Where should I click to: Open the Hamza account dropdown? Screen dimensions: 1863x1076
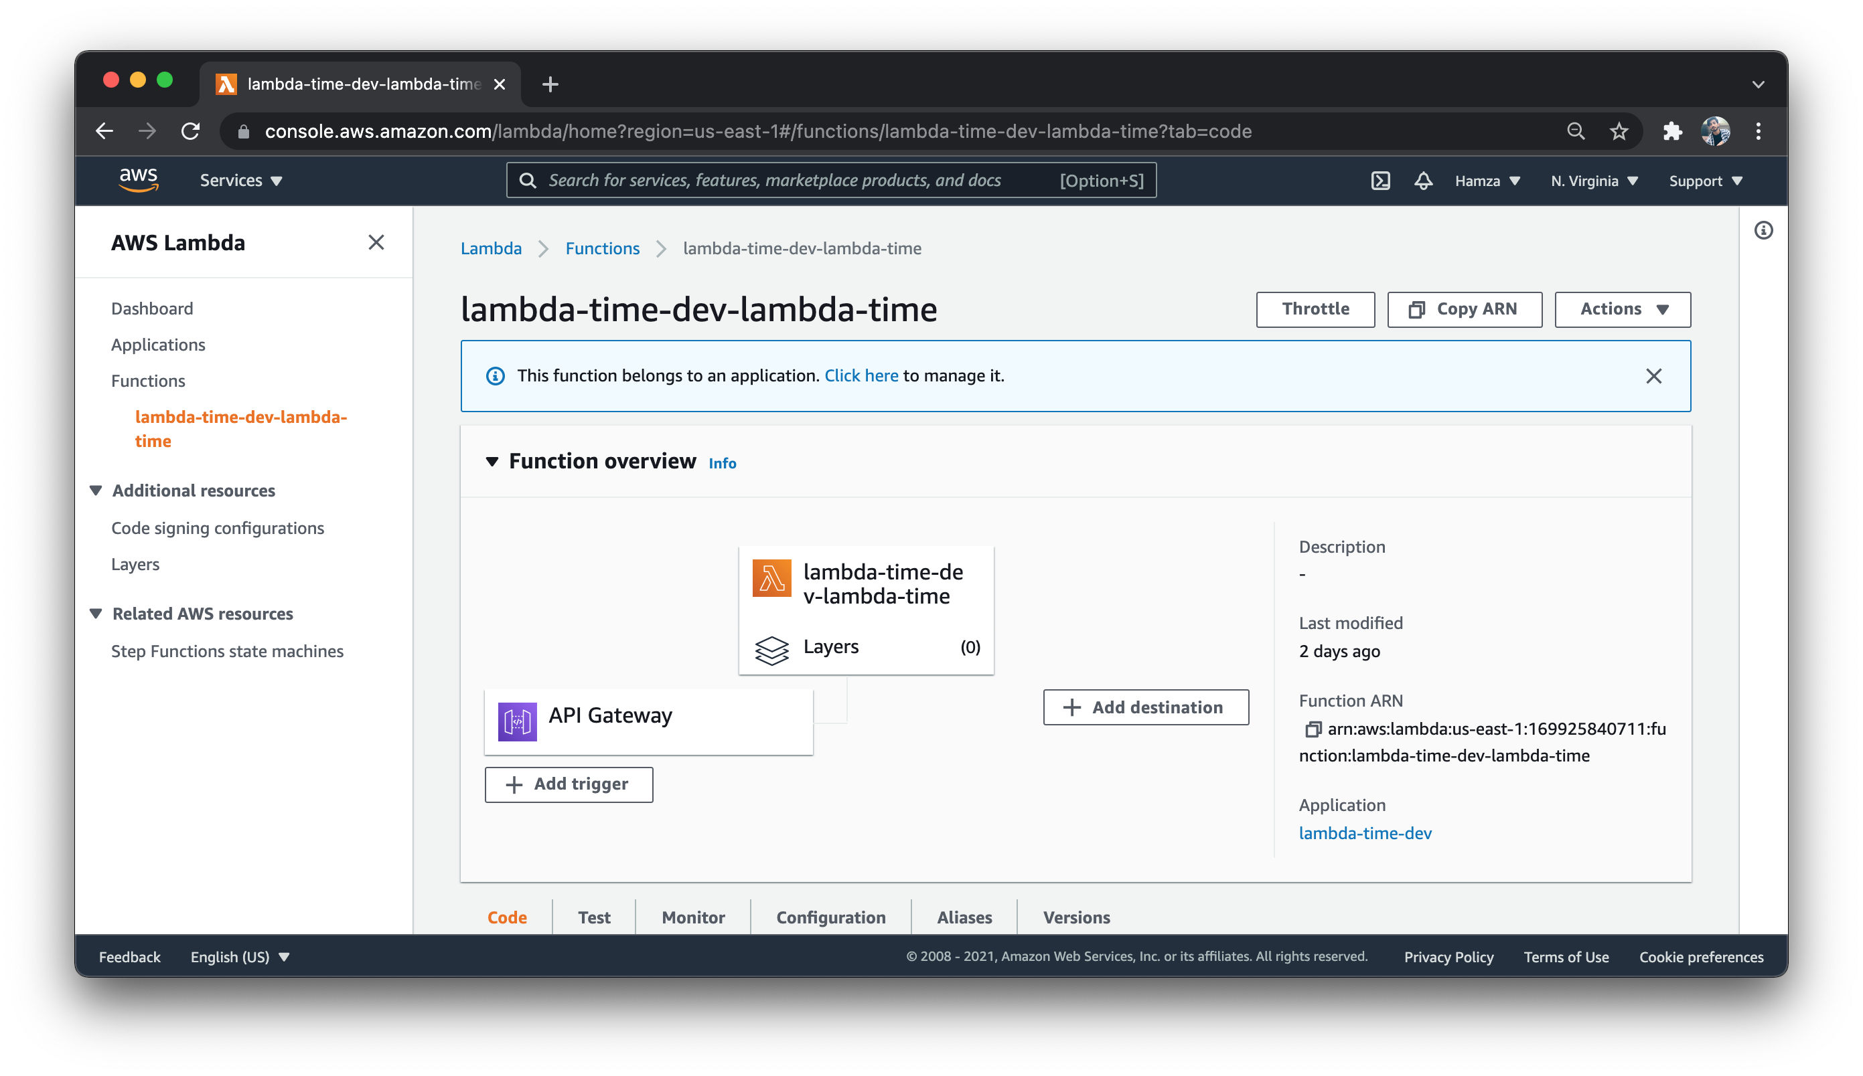[1487, 181]
